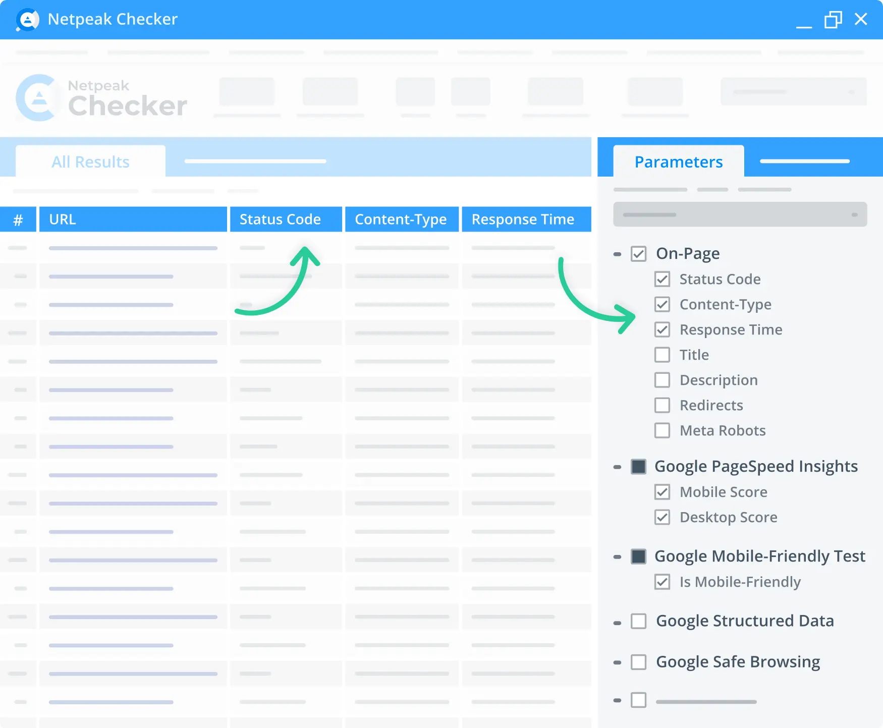Enable the Google Safe Browsing checkbox

coord(638,662)
